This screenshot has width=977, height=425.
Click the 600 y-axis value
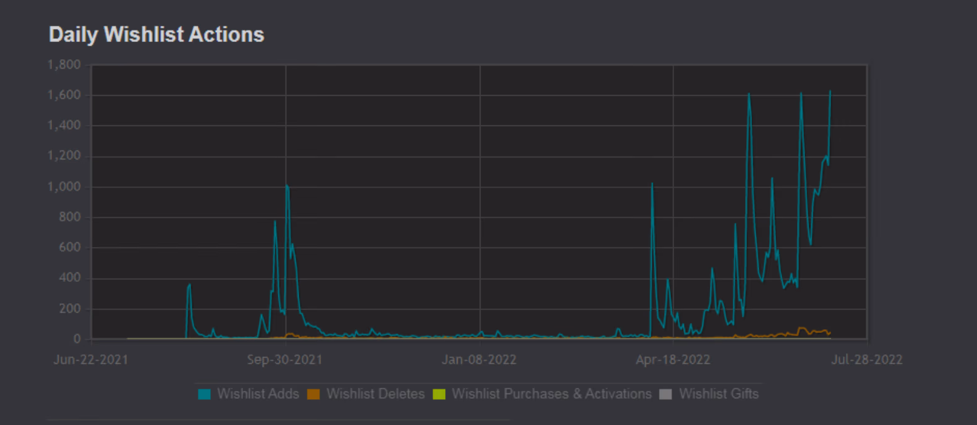pos(70,247)
